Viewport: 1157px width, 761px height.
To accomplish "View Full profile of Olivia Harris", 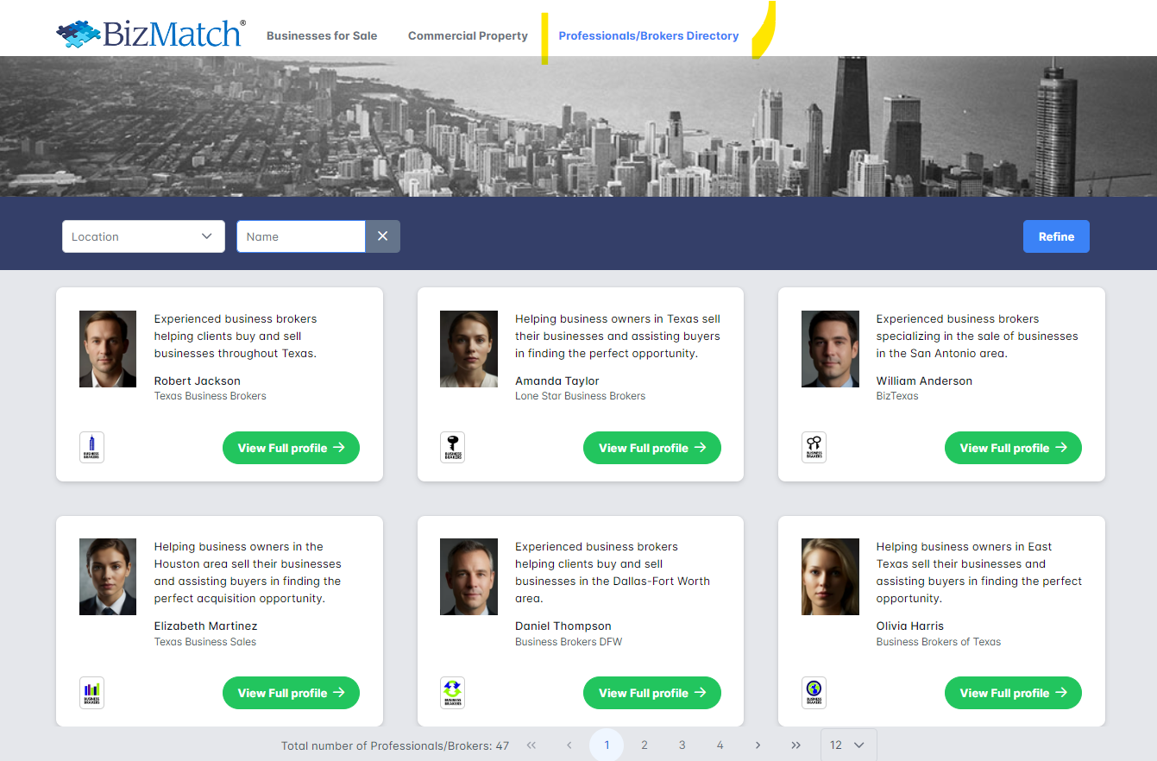I will [1012, 693].
